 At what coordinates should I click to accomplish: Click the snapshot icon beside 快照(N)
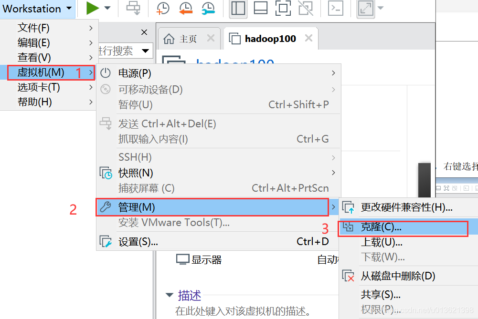pos(106,173)
